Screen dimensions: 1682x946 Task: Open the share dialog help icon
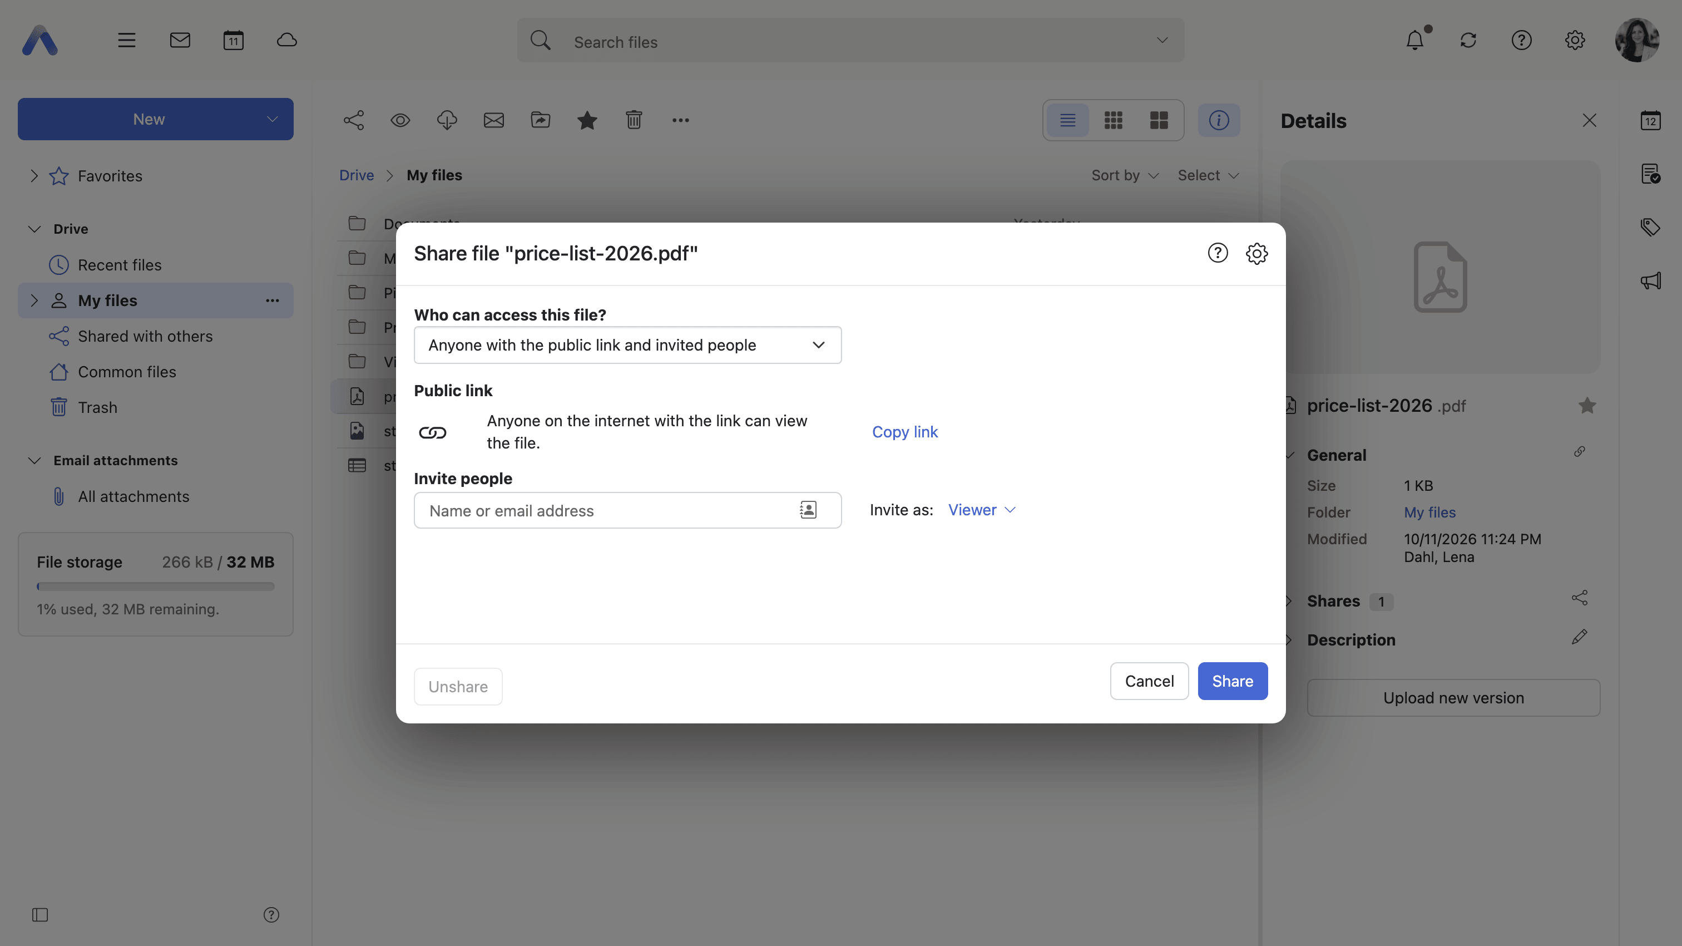(1217, 253)
